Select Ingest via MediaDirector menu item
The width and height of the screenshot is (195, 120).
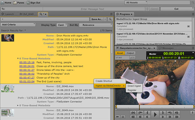click(110, 86)
